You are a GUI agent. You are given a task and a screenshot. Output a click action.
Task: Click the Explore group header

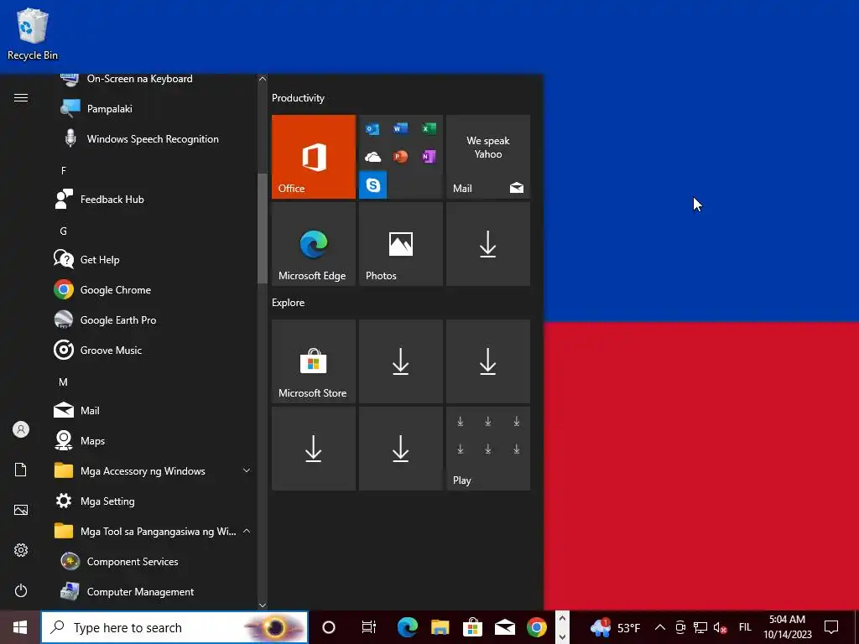[289, 303]
